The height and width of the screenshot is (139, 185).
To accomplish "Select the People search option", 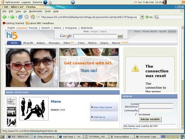I will tap(94, 32).
